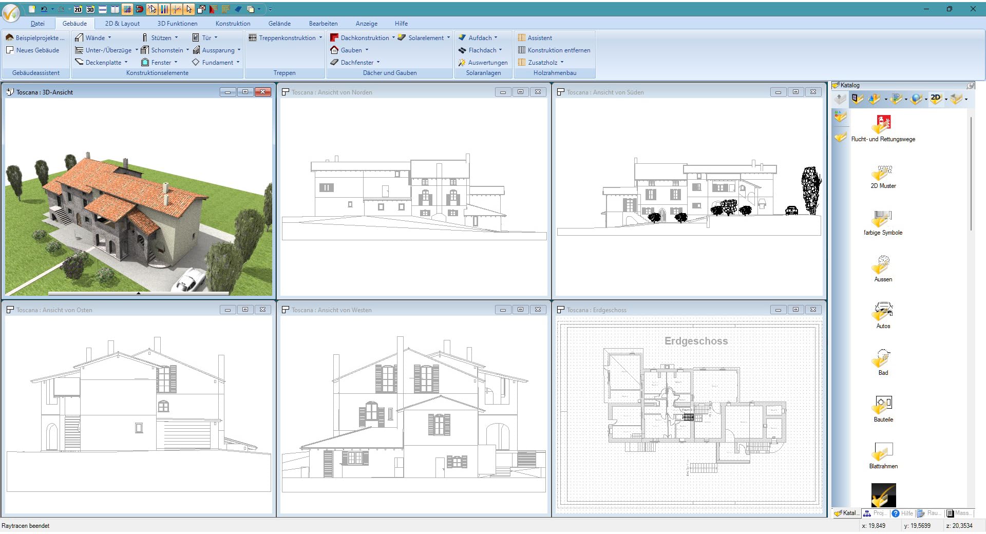Click the Dachfenster icon

[x=334, y=63]
